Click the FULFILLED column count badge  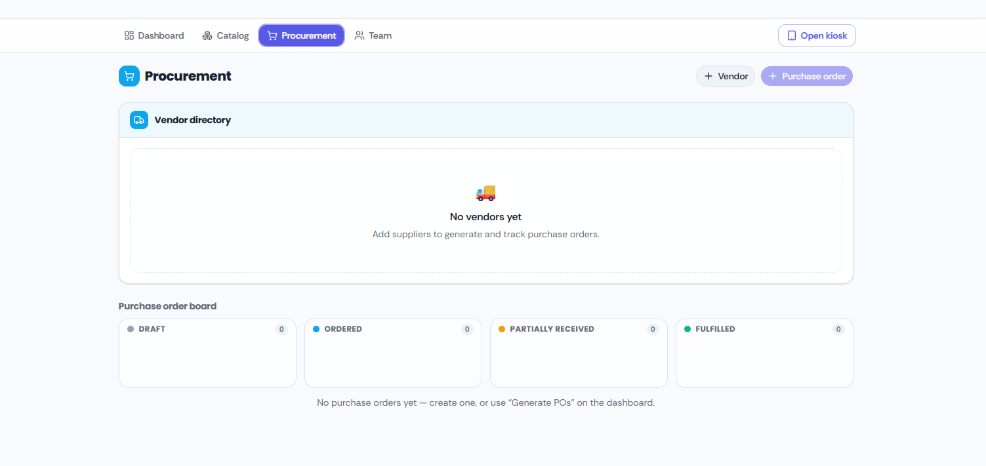point(838,329)
